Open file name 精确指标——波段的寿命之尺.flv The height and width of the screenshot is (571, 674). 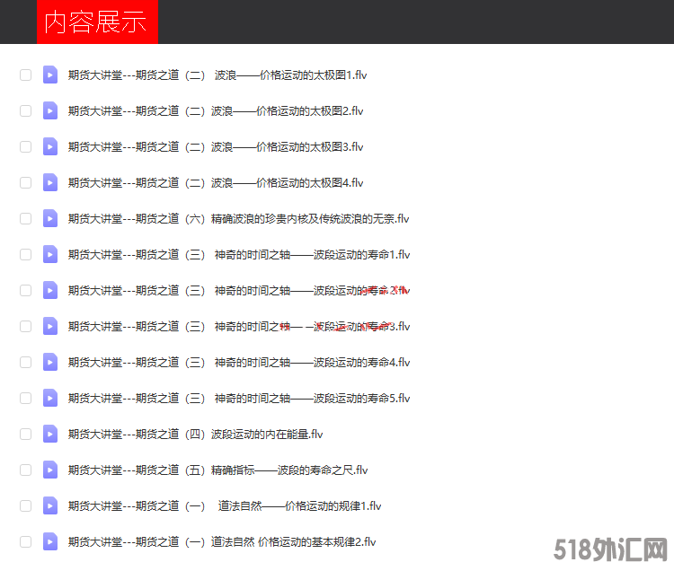pos(217,470)
